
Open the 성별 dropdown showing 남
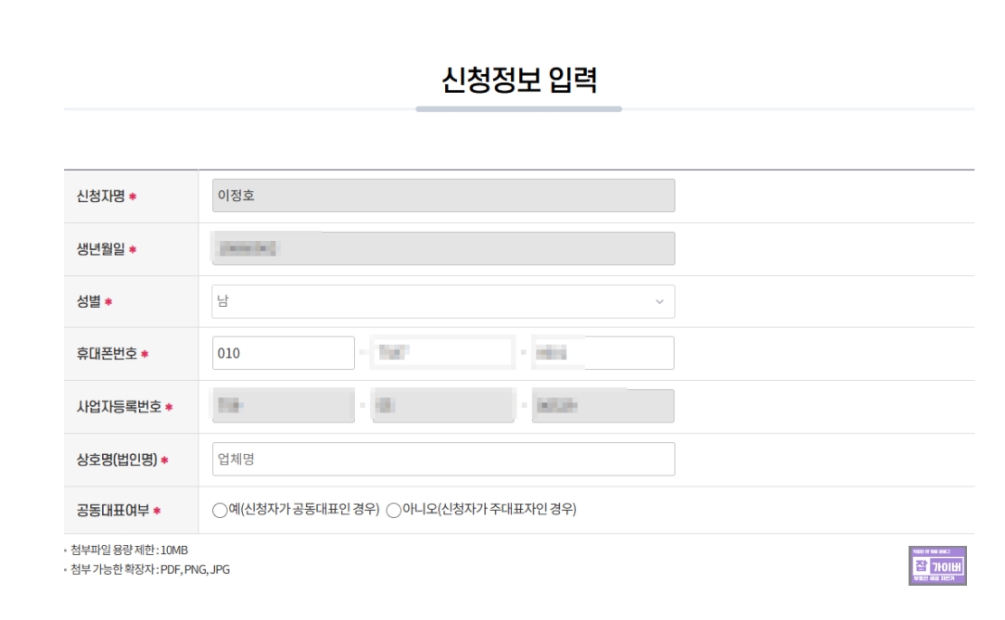443,301
